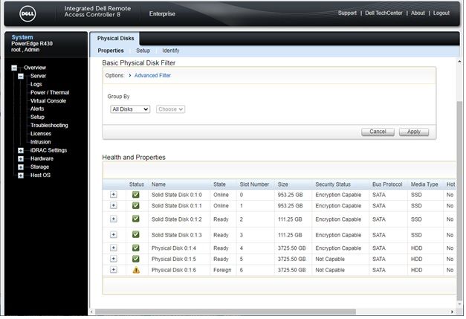The width and height of the screenshot is (466, 319).
Task: Click the Logout link
Action: (x=441, y=13)
